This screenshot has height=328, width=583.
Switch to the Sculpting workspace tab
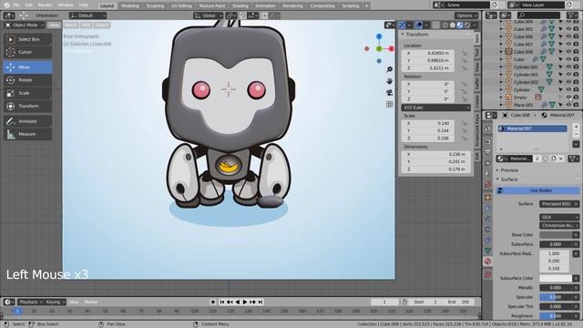(x=155, y=5)
